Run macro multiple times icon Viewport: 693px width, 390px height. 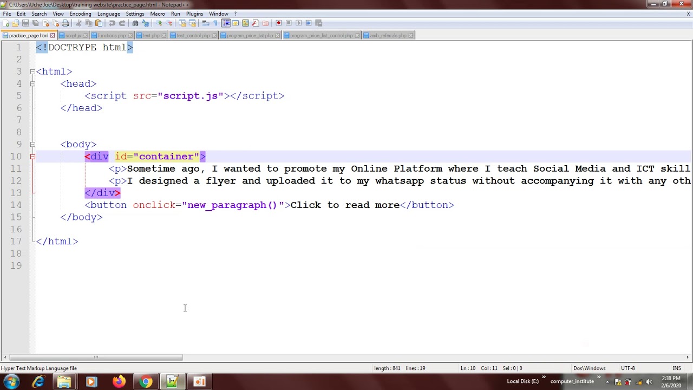coord(309,23)
